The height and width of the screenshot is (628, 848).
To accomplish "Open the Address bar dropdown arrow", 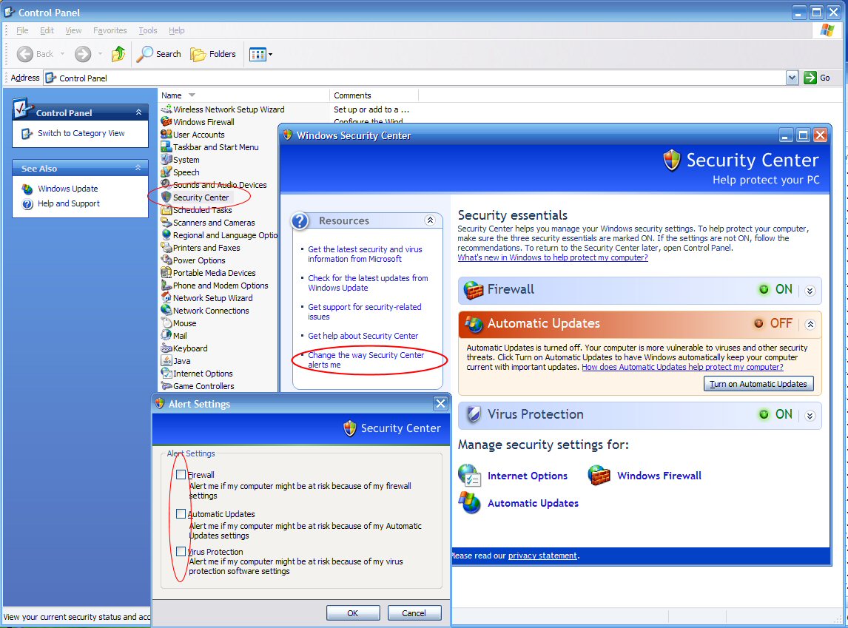I will [792, 78].
